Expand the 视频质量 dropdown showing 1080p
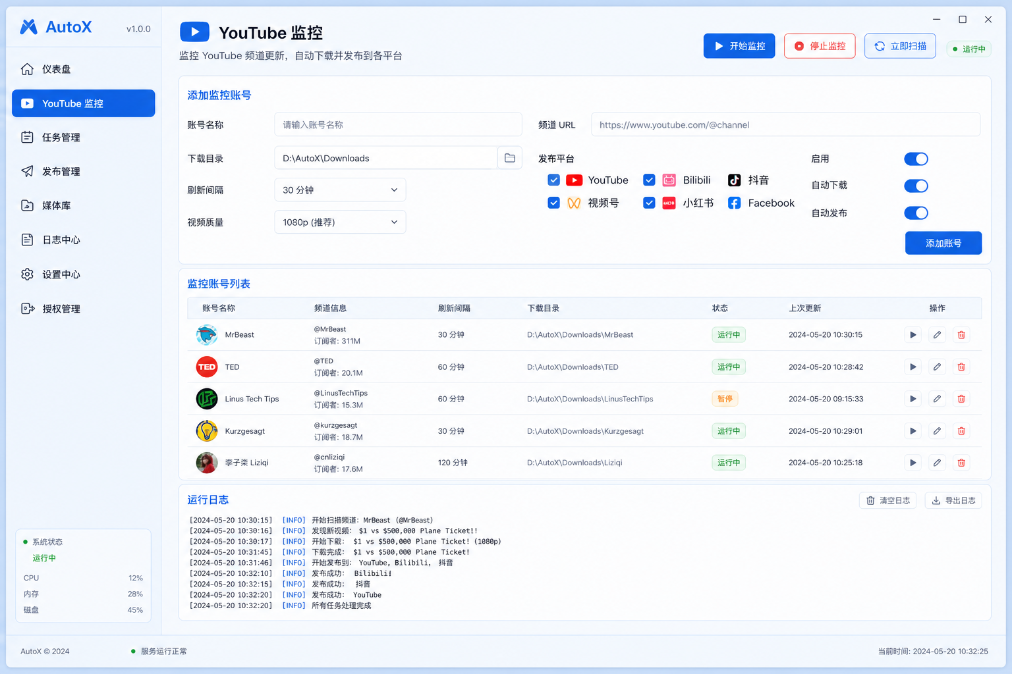The image size is (1012, 674). (340, 222)
